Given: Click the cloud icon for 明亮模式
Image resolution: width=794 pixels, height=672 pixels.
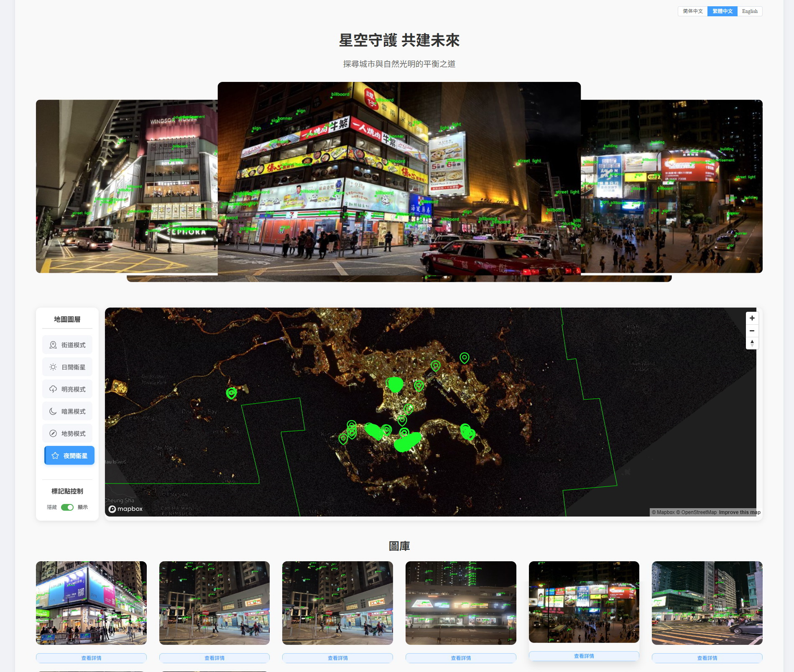Looking at the screenshot, I should (x=53, y=389).
